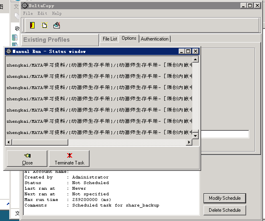This screenshot has height=221, width=265.
Task: Minimize the Manual Run Status window
Action: click(181, 51)
